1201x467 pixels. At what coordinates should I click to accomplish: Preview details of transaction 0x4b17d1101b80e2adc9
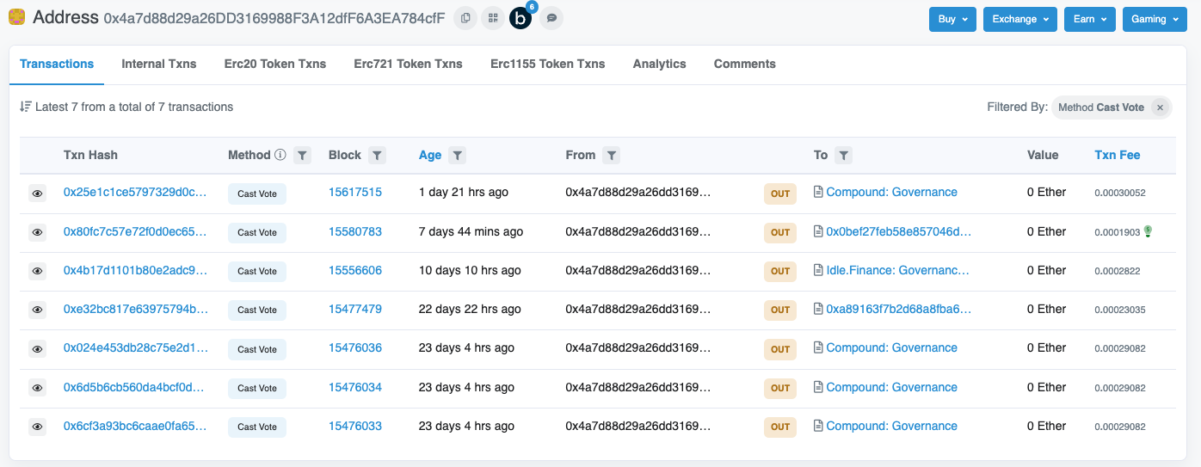[38, 271]
